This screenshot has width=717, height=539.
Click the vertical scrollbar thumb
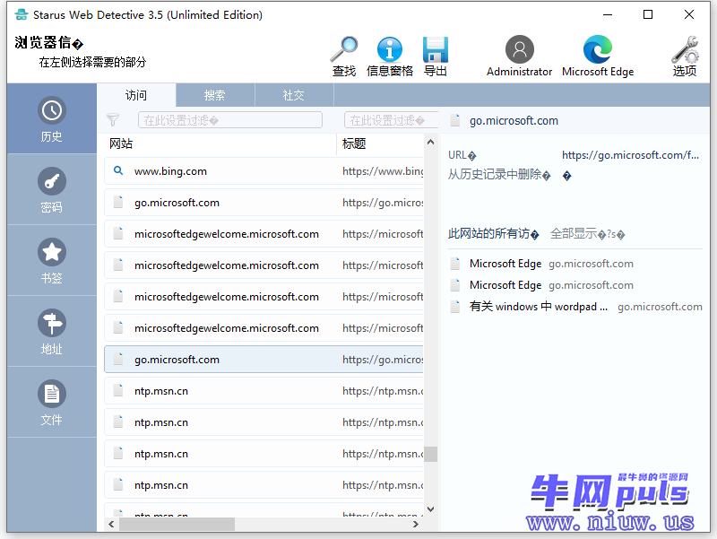point(430,455)
